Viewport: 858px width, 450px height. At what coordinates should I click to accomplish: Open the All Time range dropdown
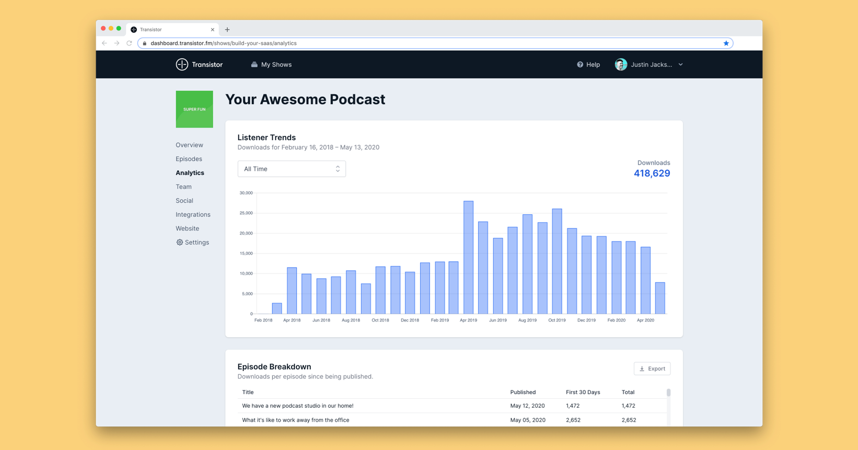[292, 169]
